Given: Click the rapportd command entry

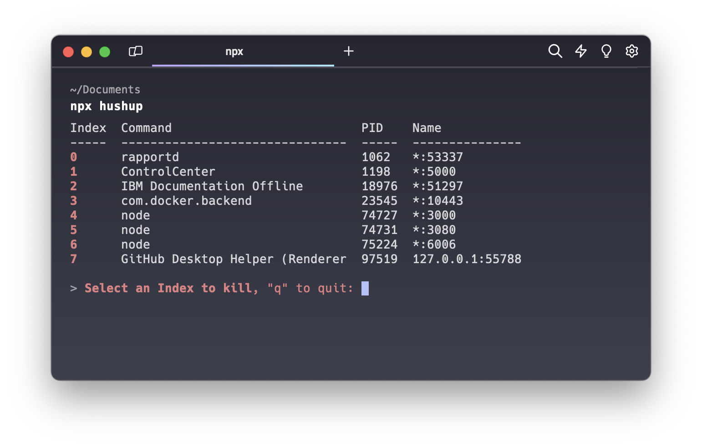Looking at the screenshot, I should (x=150, y=157).
